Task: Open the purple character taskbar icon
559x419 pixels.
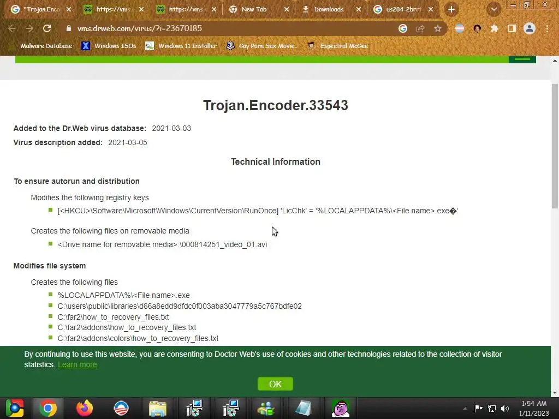Action: tap(341, 408)
